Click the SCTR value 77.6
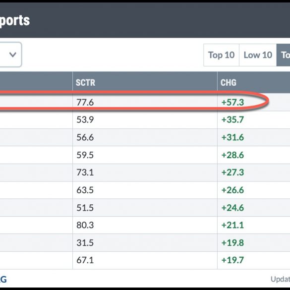 coord(85,102)
